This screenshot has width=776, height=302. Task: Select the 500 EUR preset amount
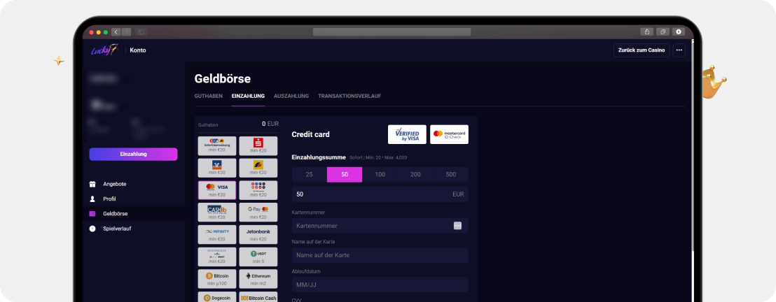pos(450,174)
